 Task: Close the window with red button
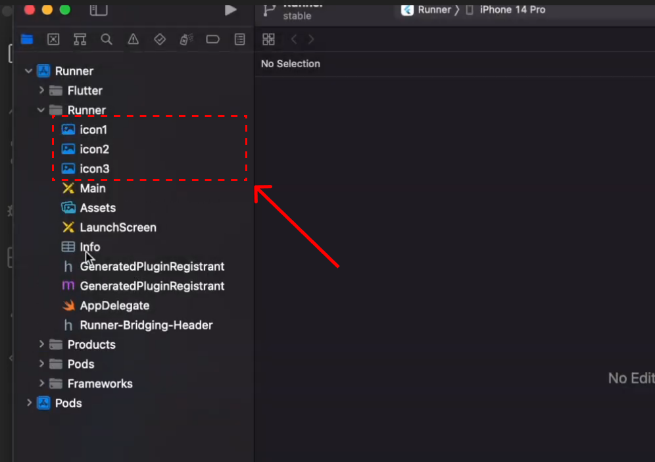pyautogui.click(x=29, y=9)
